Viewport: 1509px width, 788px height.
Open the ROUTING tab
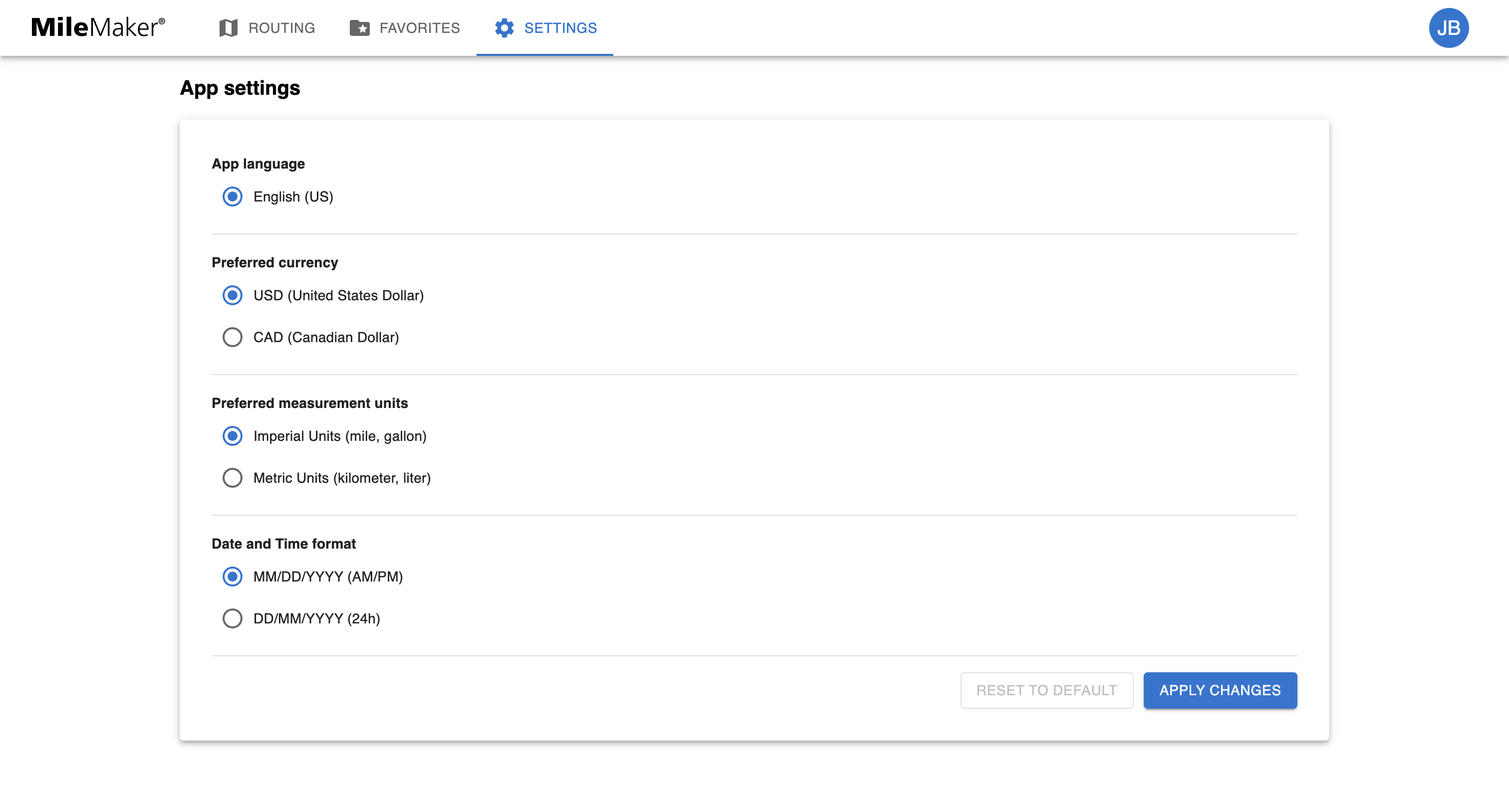(x=267, y=27)
